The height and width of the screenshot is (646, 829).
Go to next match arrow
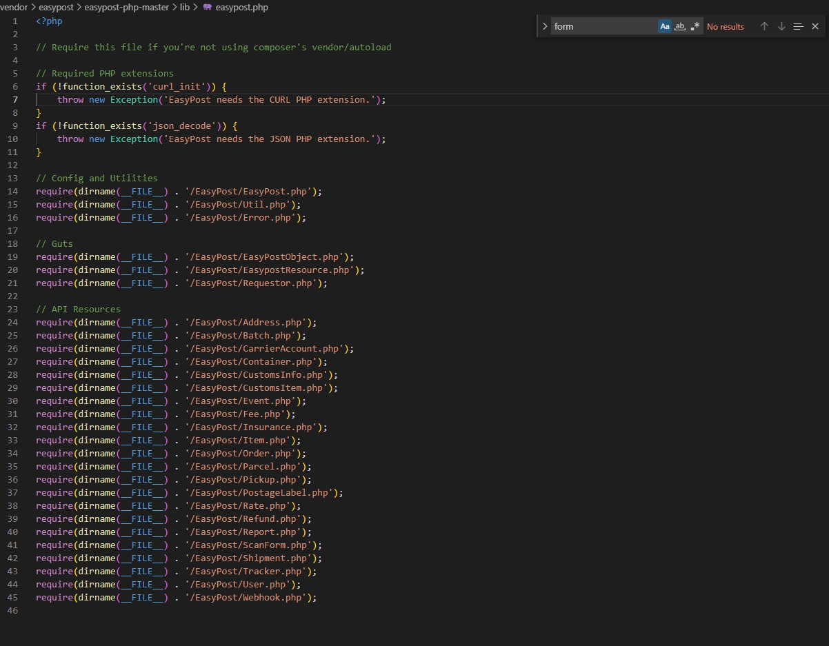pyautogui.click(x=781, y=26)
